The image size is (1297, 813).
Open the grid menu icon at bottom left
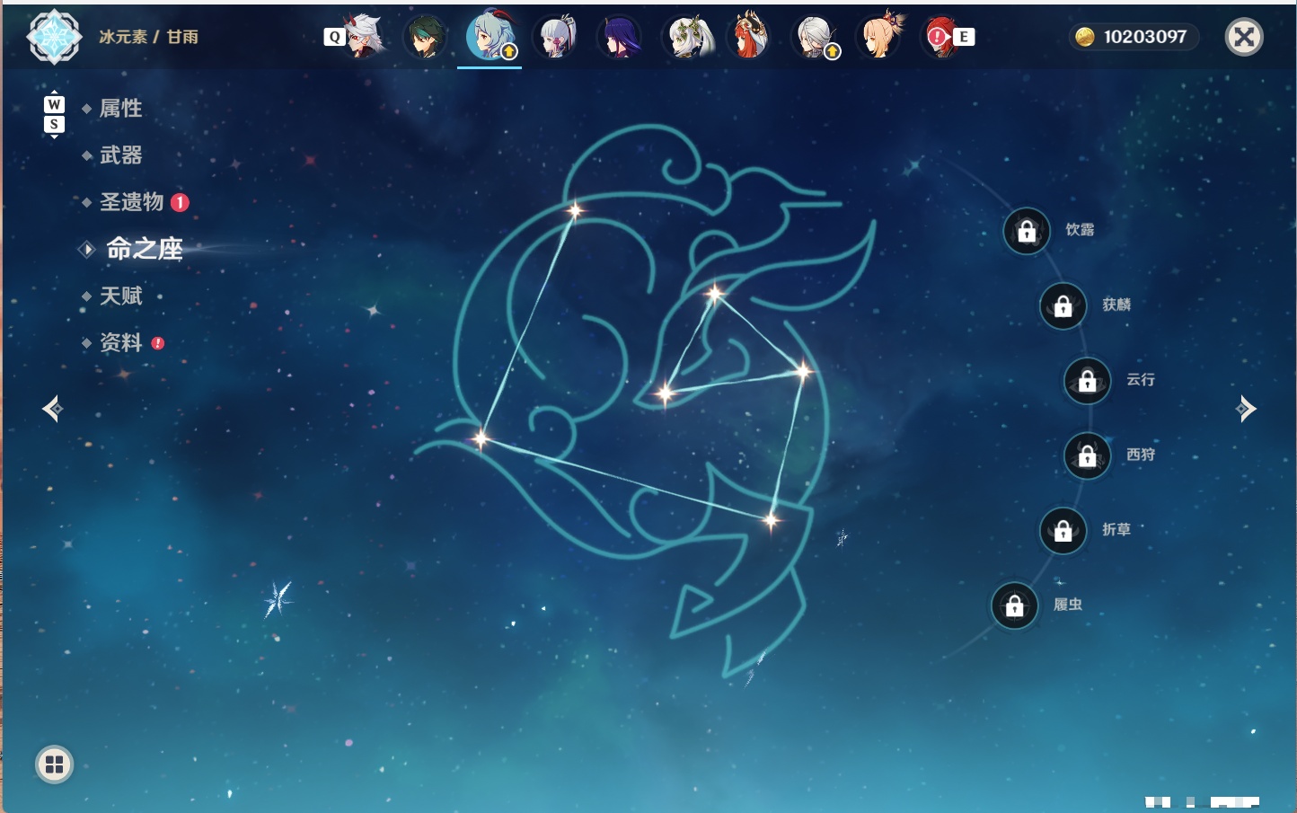54,764
